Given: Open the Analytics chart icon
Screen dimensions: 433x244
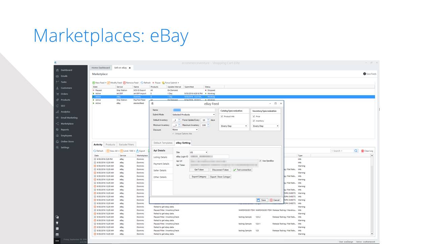Looking at the screenshot, I should (x=57, y=112).
